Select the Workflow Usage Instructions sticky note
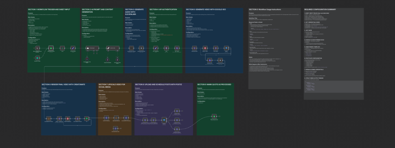The height and width of the screenshot is (148, 395). click(274, 48)
